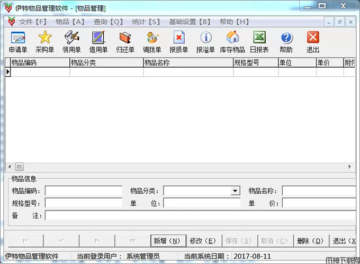Go to first record navigation button

[x=26, y=241]
